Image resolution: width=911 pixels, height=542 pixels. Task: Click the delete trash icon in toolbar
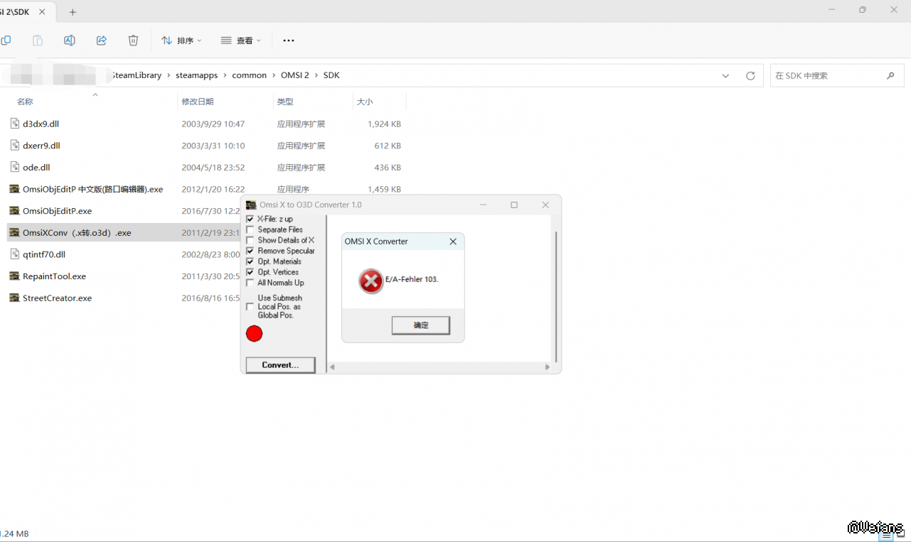(x=133, y=40)
